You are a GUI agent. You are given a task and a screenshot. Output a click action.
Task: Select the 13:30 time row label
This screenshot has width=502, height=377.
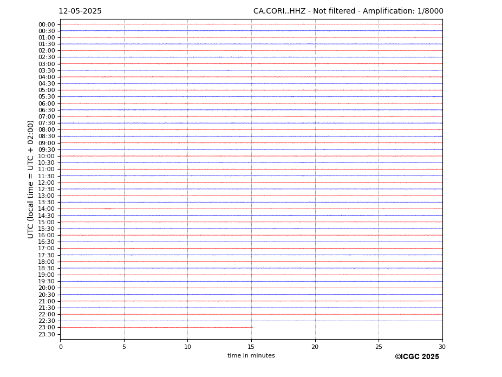tap(47, 203)
